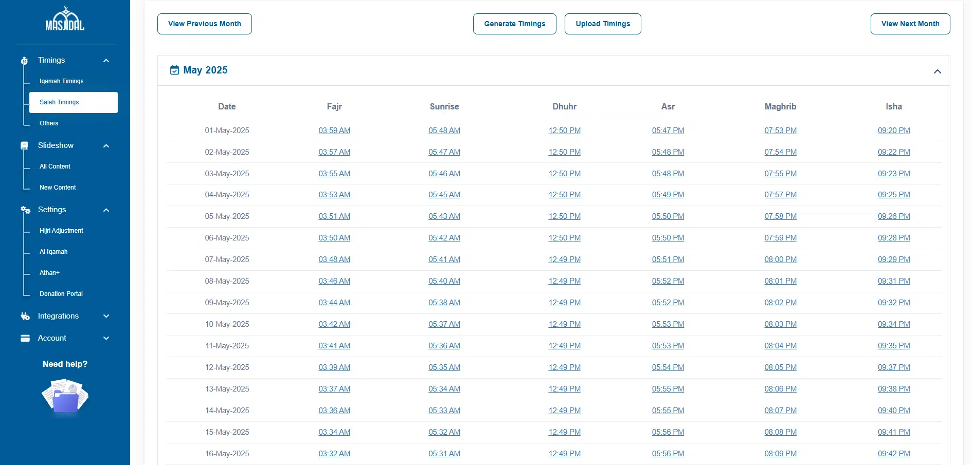
Task: Go to View Next Month
Action: pos(910,24)
